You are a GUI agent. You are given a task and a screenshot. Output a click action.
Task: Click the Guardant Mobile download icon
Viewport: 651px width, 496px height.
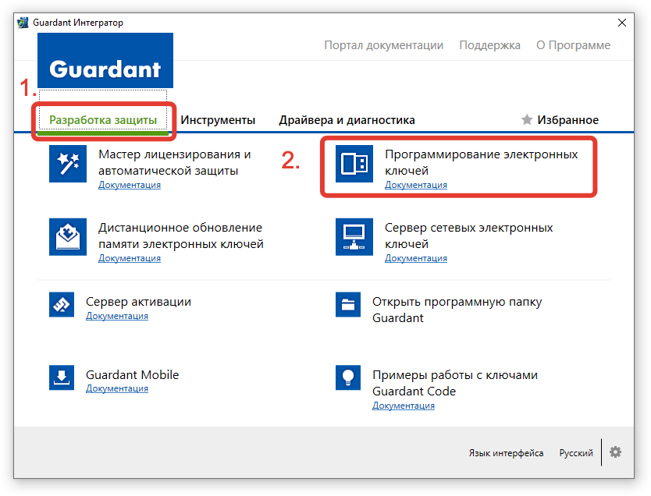point(62,377)
